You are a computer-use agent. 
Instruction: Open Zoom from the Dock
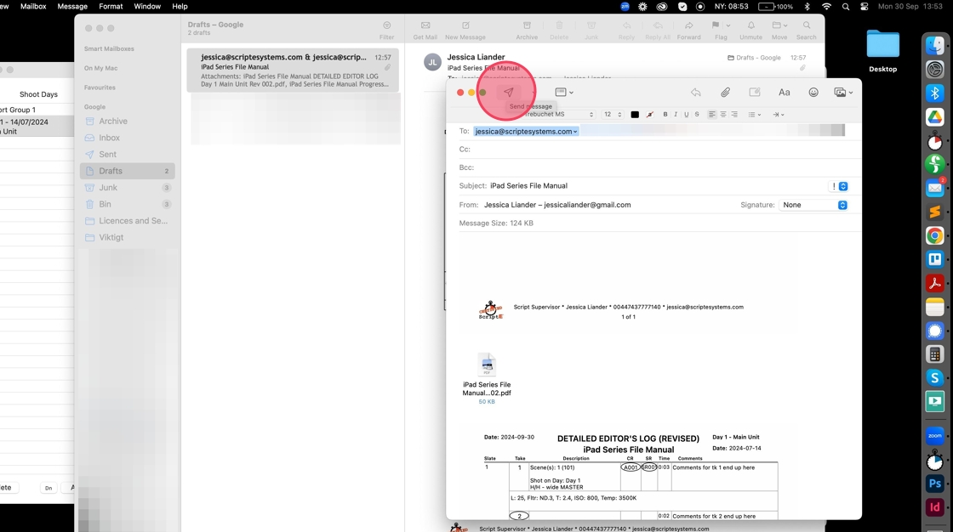pos(935,435)
